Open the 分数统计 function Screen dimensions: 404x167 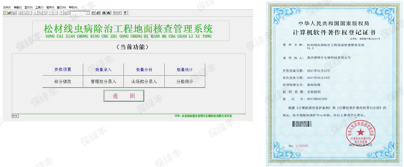(185, 81)
